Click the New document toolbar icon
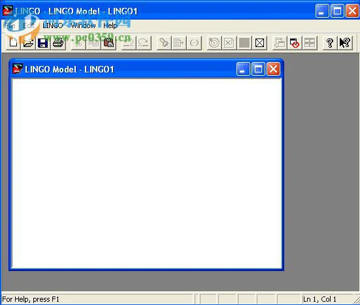 [x=13, y=42]
